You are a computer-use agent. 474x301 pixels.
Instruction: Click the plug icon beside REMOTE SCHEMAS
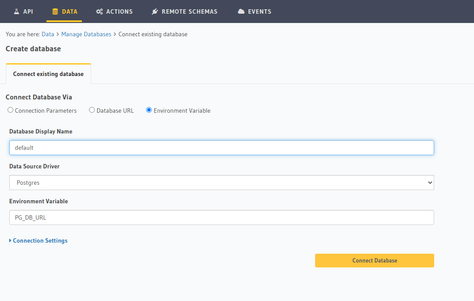155,11
